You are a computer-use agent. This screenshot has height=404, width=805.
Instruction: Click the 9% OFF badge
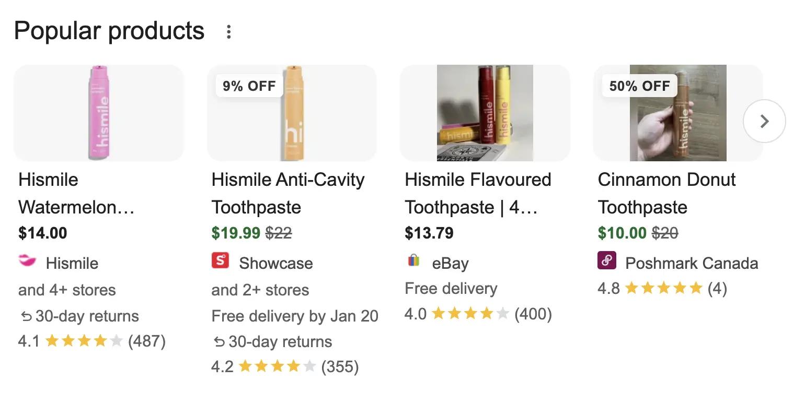coord(248,86)
